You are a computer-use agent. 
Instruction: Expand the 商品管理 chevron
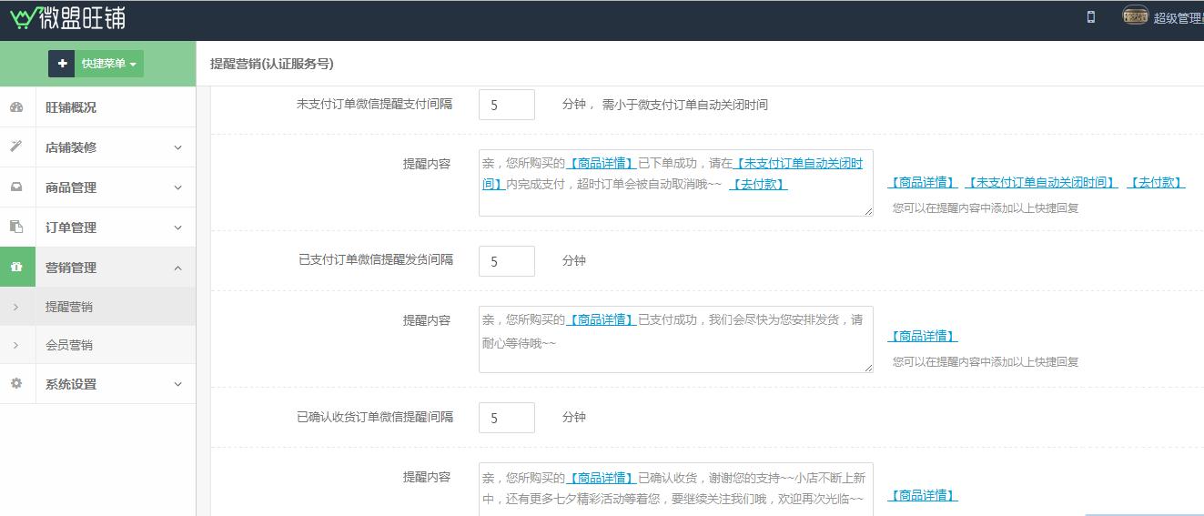tap(177, 187)
